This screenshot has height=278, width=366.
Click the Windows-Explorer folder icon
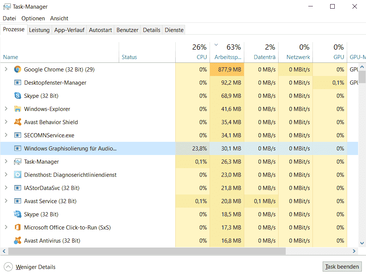[17, 109]
